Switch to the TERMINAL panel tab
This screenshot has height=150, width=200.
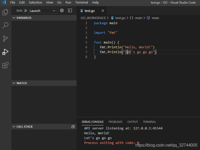point(149,122)
